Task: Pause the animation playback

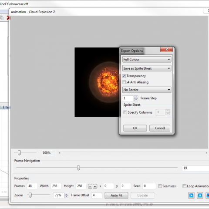Action: tap(200, 196)
